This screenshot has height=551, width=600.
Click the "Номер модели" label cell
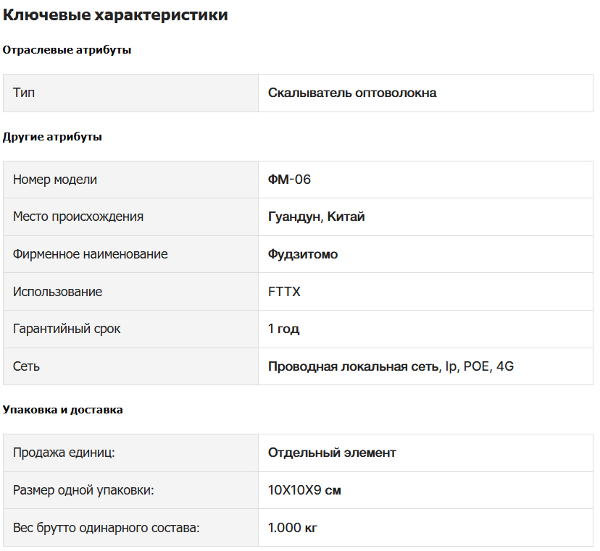coord(55,180)
